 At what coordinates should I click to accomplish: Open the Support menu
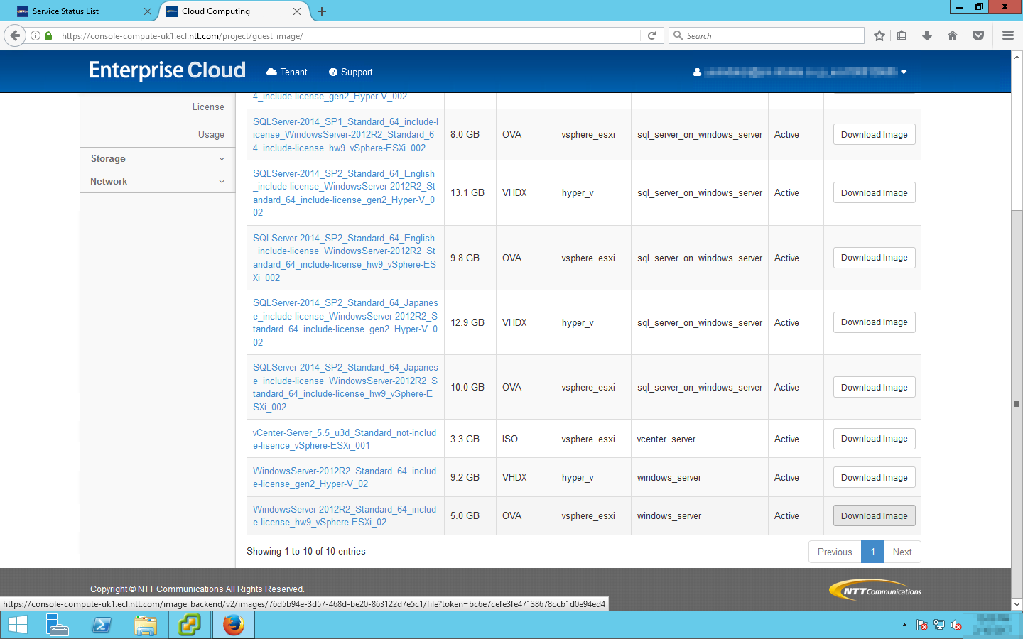click(351, 72)
